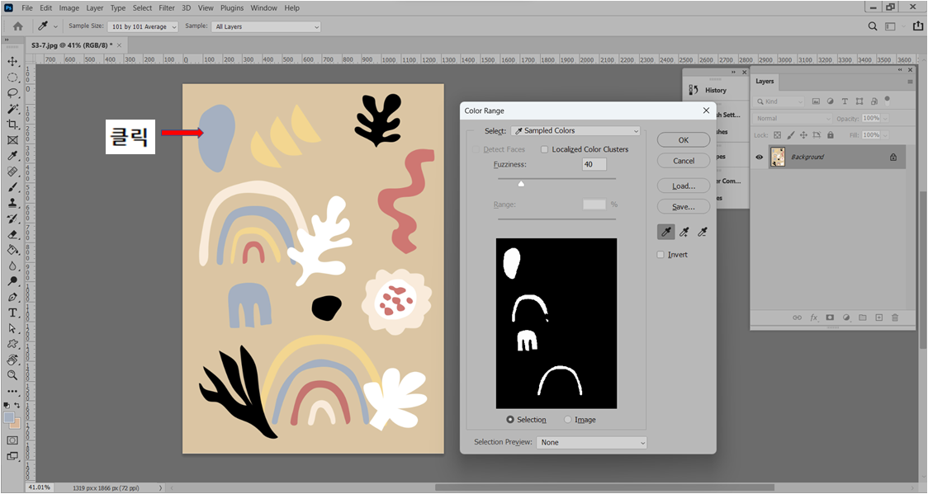Open blend mode dropdown showing Normal
Screen dimensions: 928x494
[x=793, y=118]
